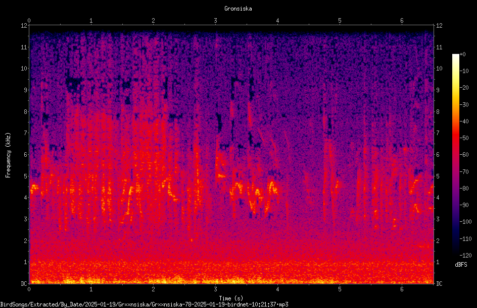Viewport: 477px width, 308px height.
Task: Click the 5 second mark on top time axis
Action: click(x=340, y=21)
